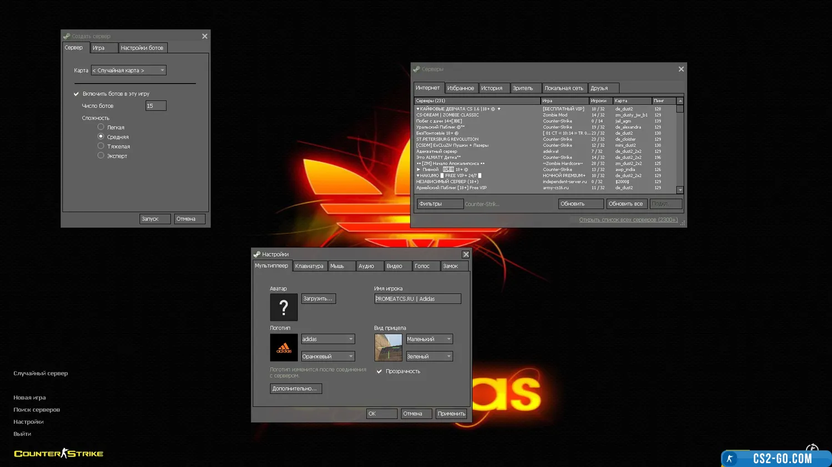Click the Counter-Strike logo at the bottom left
Image resolution: width=832 pixels, height=467 pixels.
click(x=59, y=453)
